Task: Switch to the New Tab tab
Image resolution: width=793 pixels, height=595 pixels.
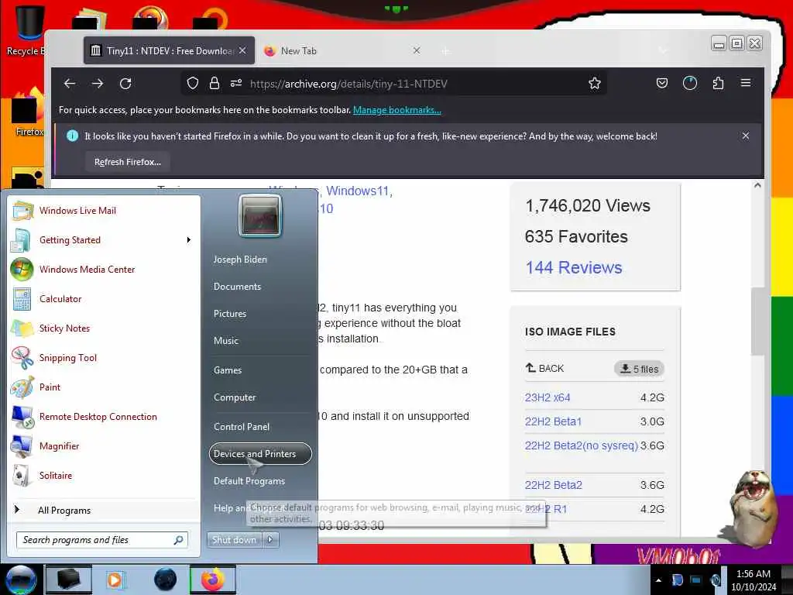Action: point(344,50)
